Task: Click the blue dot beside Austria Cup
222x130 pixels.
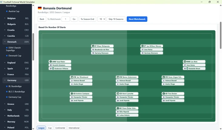Action: (x=7, y=11)
